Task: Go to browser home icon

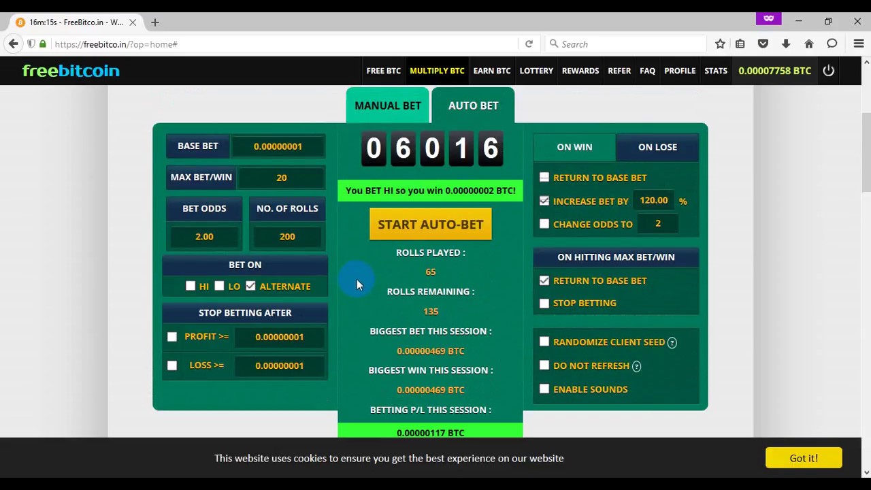Action: click(809, 44)
